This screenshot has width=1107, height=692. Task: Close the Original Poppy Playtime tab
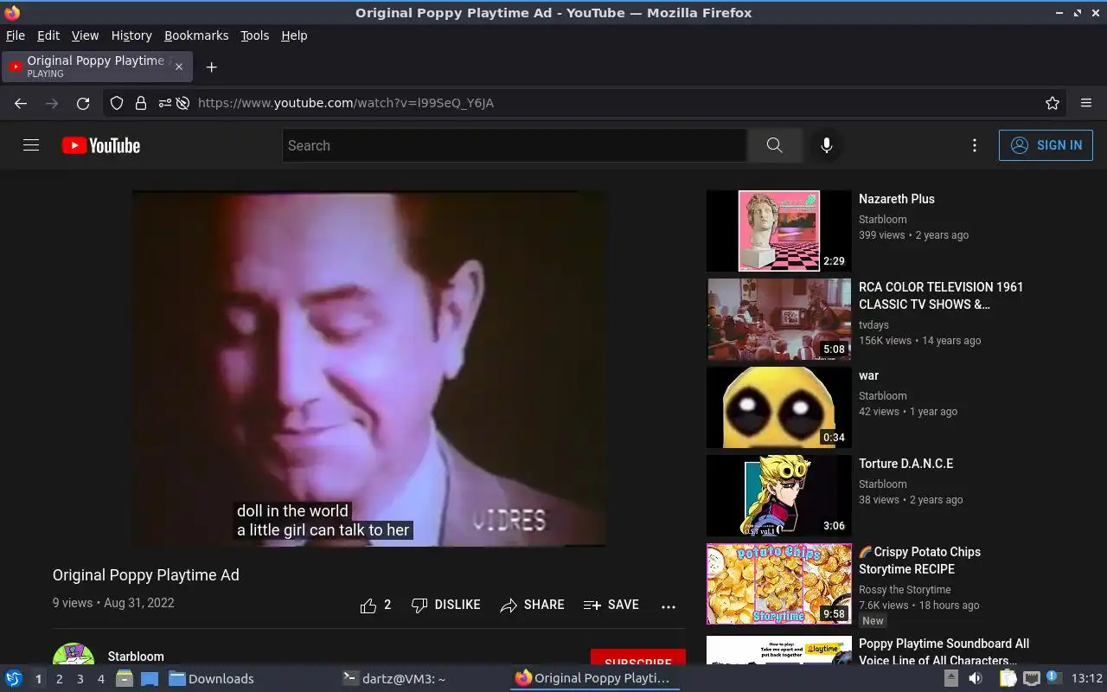coord(179,67)
